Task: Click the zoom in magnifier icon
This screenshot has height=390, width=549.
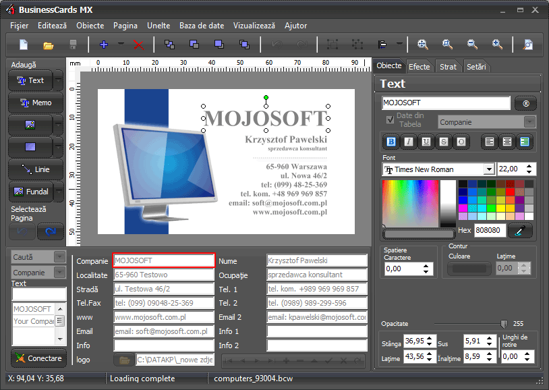Action: coord(497,45)
